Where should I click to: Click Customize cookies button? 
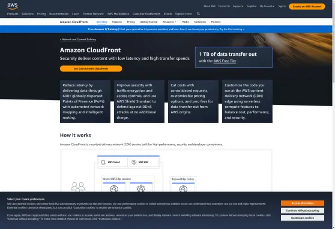pyautogui.click(x=303, y=218)
